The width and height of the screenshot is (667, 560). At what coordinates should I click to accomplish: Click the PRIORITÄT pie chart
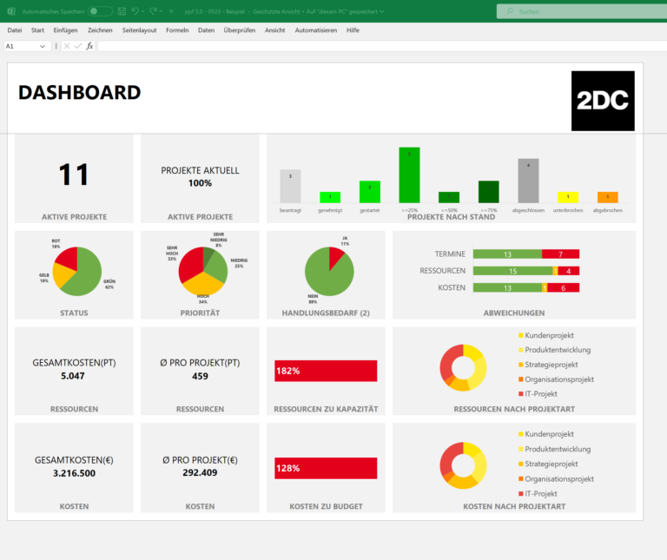tap(203, 271)
